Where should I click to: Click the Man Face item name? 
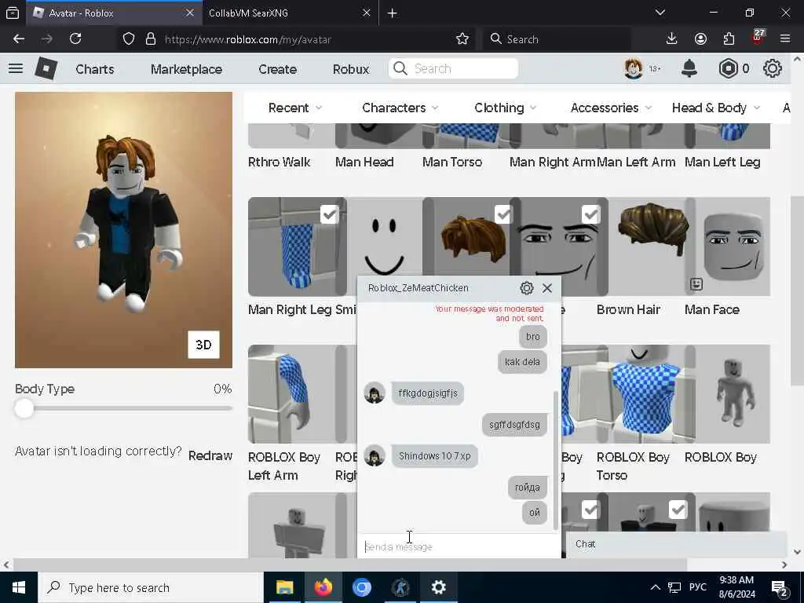click(x=711, y=309)
